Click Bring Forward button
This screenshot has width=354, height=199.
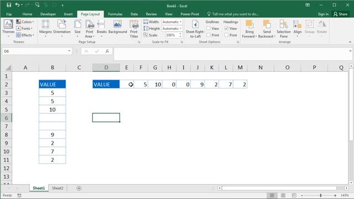point(249,29)
